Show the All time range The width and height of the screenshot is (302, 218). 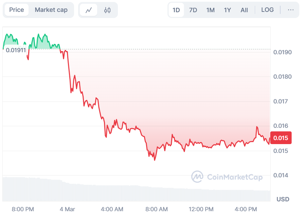(x=244, y=10)
